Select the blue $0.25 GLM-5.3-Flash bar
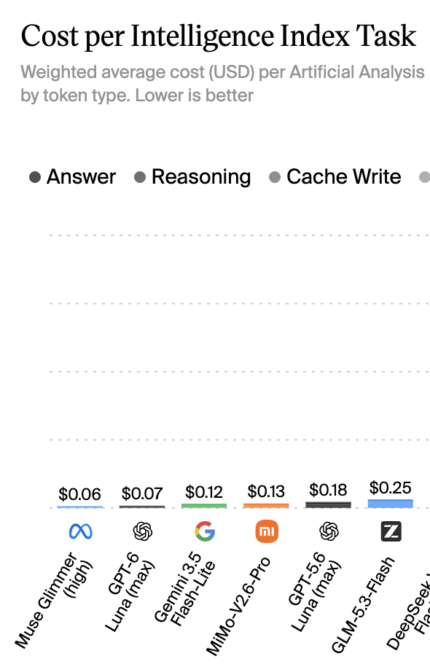Screen dimensions: 430x672 point(391,504)
